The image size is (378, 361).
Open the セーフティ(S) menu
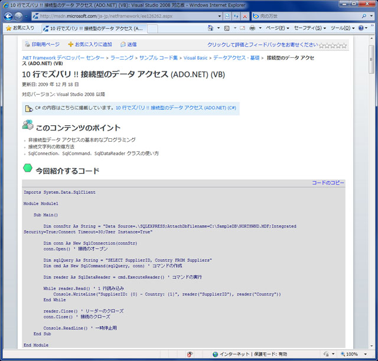click(x=309, y=28)
